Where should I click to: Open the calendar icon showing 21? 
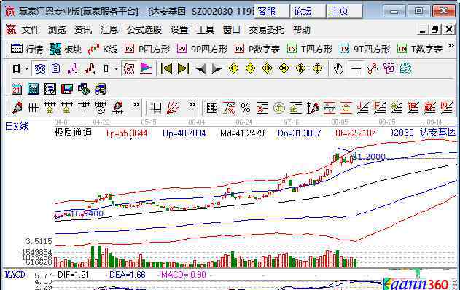[17, 89]
